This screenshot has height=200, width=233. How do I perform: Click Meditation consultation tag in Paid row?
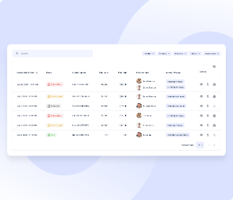[178, 135]
